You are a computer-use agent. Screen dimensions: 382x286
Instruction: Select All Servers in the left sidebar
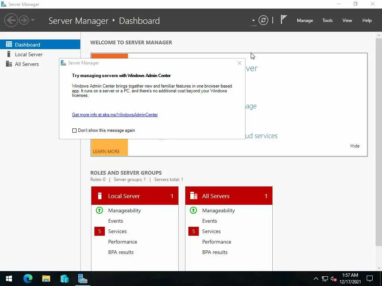pos(40,64)
